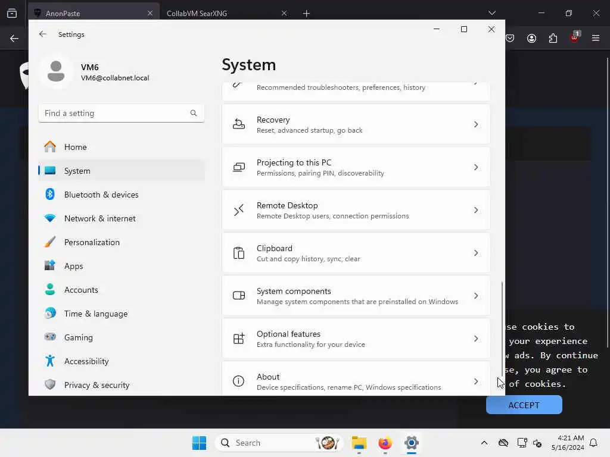610x457 pixels.
Task: Click the ACCEPT cookies button
Action: 524,405
